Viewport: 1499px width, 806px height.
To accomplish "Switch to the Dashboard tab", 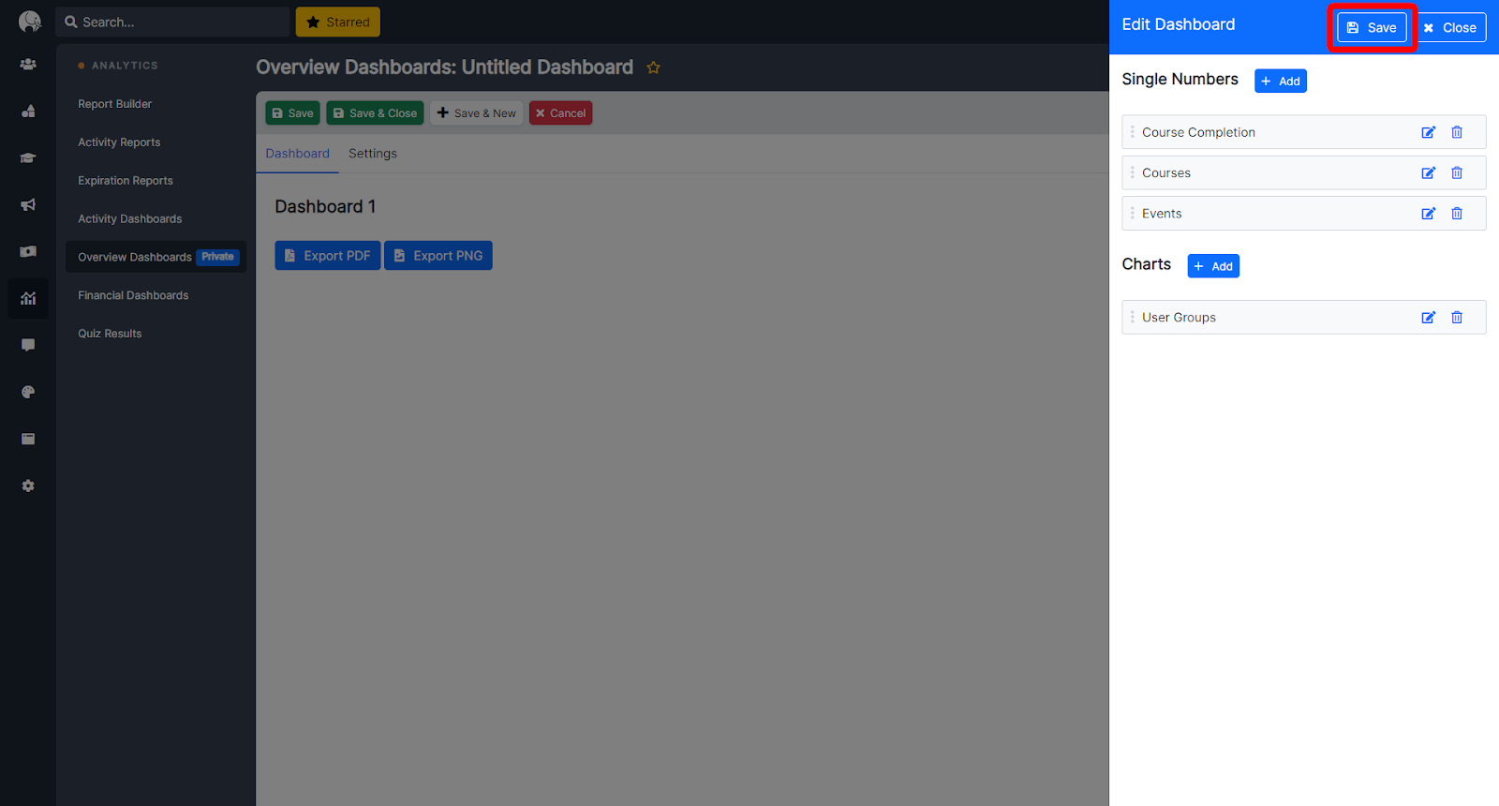I will pyautogui.click(x=297, y=154).
